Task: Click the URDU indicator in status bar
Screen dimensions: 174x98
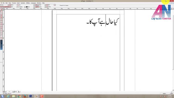Action: coord(172,94)
